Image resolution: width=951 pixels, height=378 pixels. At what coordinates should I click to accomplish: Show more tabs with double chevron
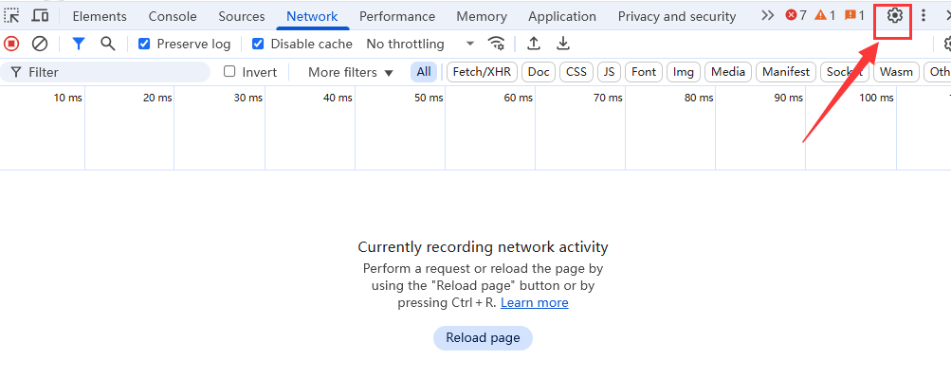(768, 16)
